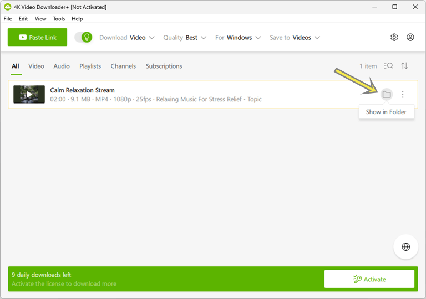Open the Edit menu

[x=23, y=19]
